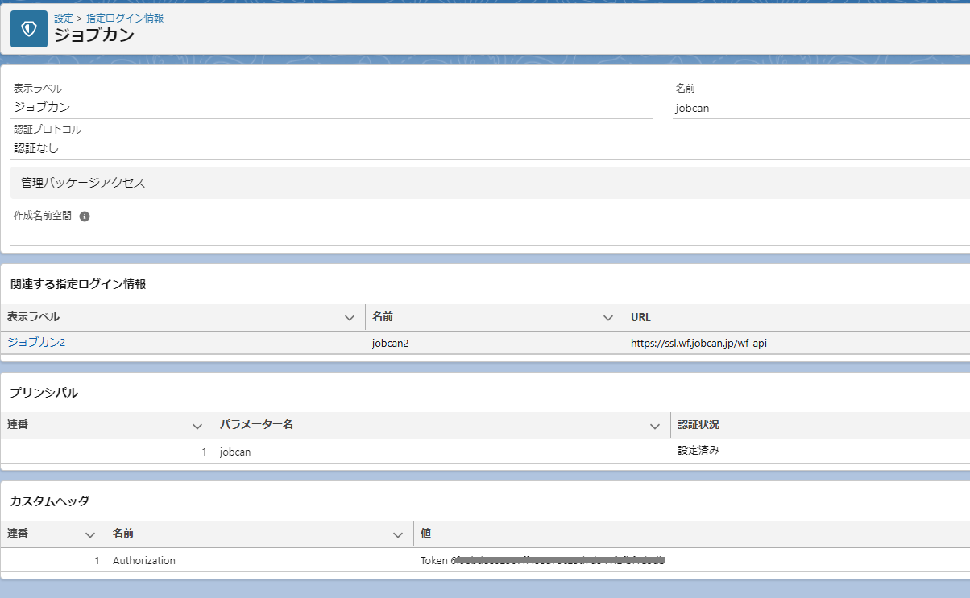Select the Authorization header name cell
Image resolution: width=970 pixels, height=598 pixels.
[259, 560]
